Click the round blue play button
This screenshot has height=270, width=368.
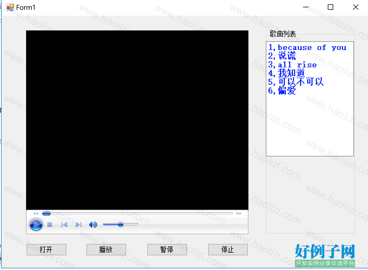click(36, 225)
